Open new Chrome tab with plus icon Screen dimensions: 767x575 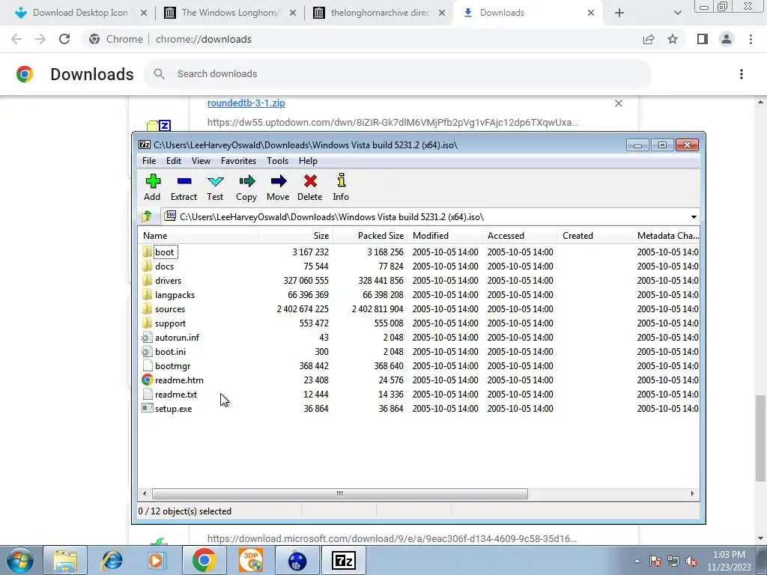click(x=619, y=13)
